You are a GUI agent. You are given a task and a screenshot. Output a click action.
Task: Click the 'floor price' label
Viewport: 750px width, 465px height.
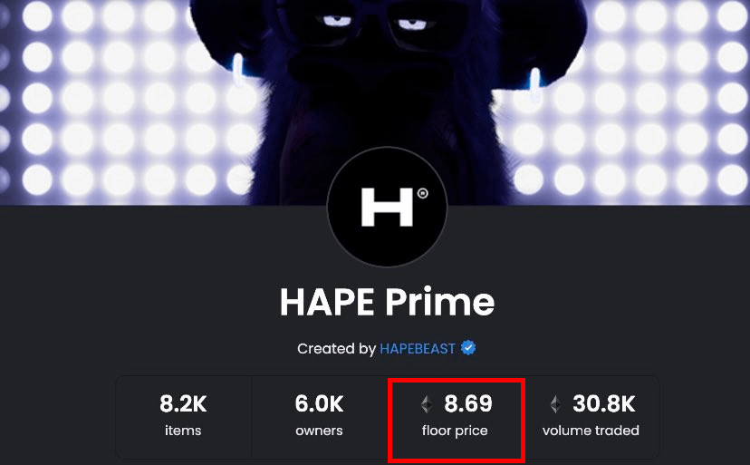tap(455, 431)
